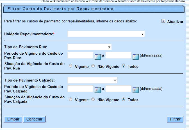Focus the Pav. Rua start date field
This screenshot has height=130, width=189.
(x=80, y=55)
